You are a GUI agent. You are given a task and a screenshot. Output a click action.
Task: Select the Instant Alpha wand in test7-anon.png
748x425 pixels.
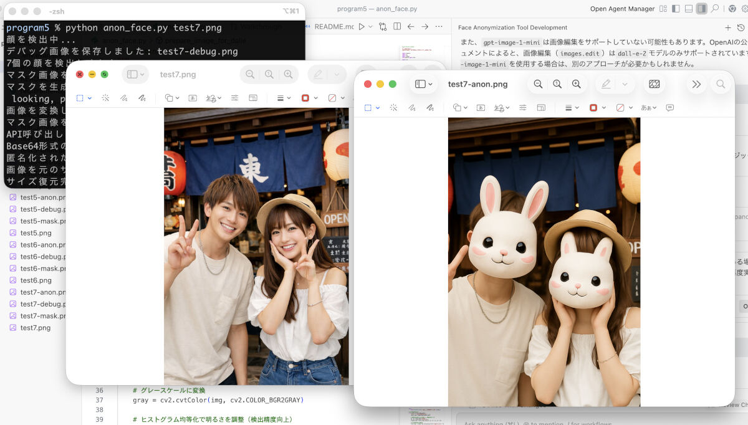(393, 108)
